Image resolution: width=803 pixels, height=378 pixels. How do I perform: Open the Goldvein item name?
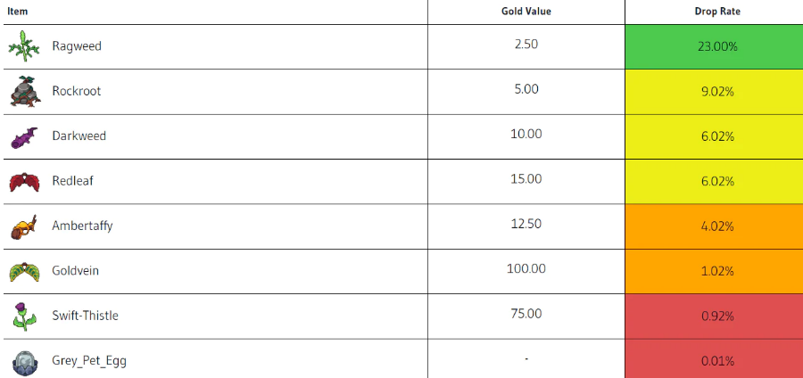coord(76,271)
